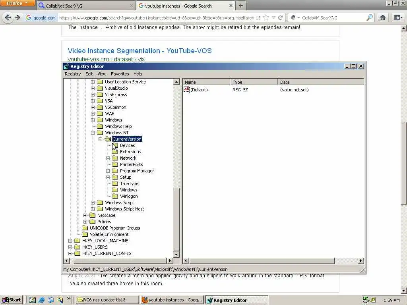Screen dimensions: 407x305
Task: Close the youtube instances Google Search tab
Action: pos(231,6)
